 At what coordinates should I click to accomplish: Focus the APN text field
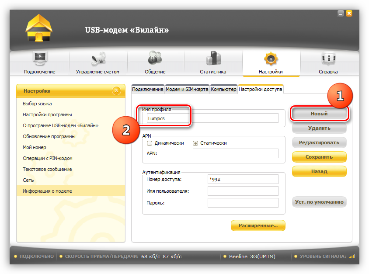click(x=236, y=153)
